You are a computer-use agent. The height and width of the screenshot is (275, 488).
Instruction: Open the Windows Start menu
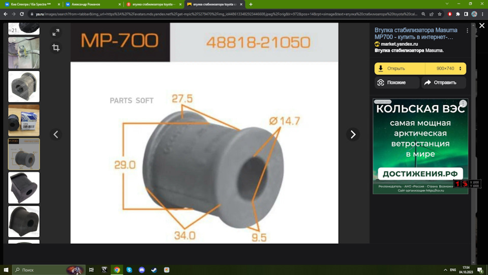[6, 270]
